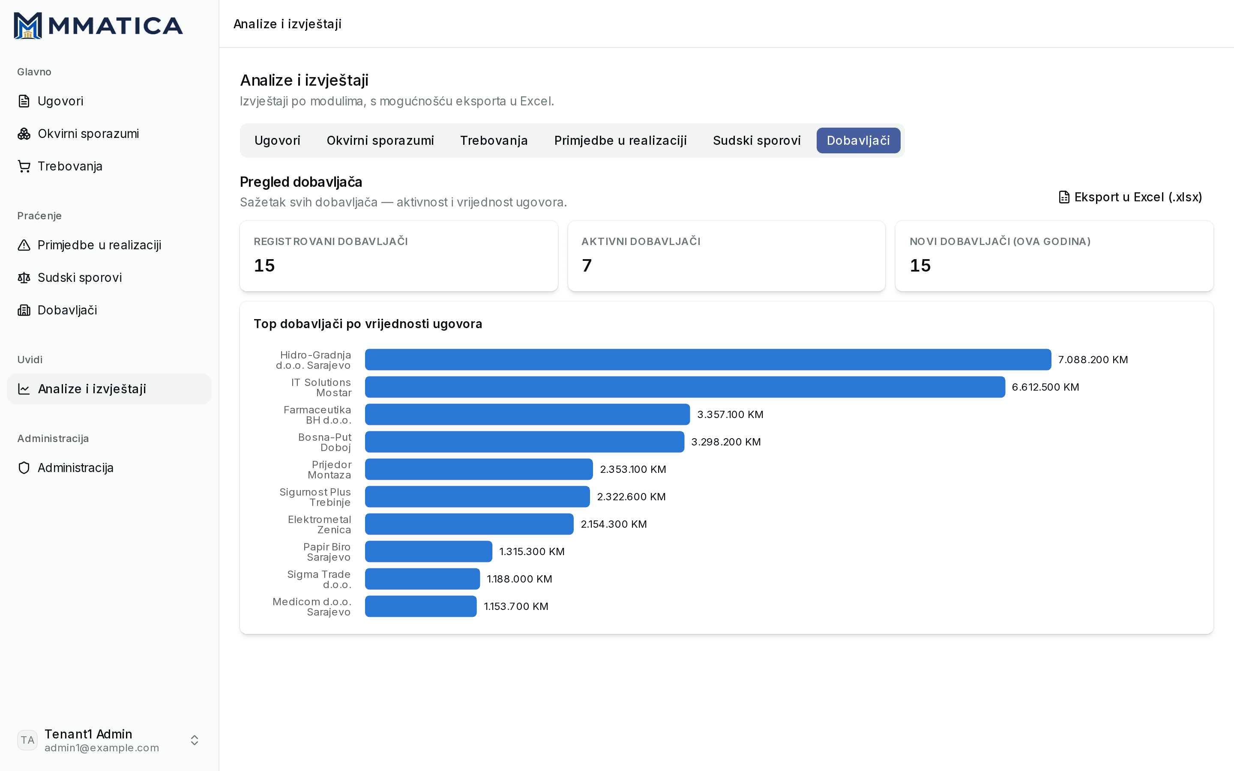Click the Trebovanja shopping cart icon
The height and width of the screenshot is (771, 1234).
coord(24,166)
